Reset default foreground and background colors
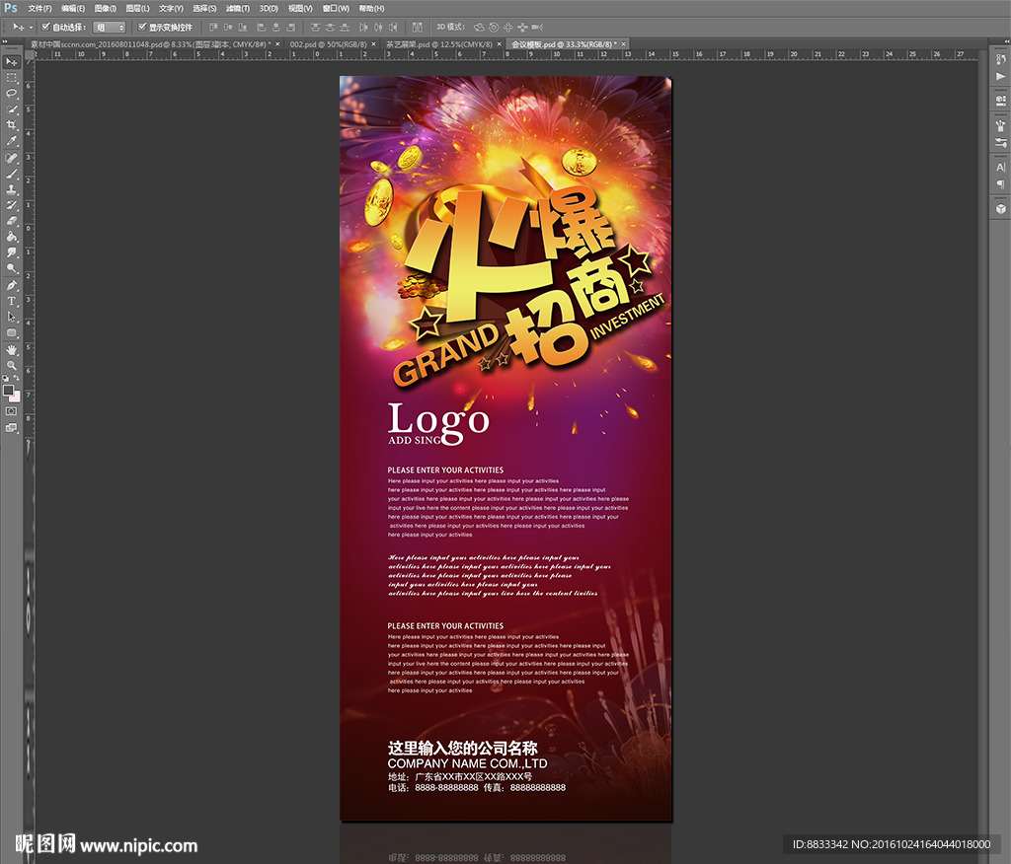This screenshot has width=1011, height=864. tap(6, 378)
